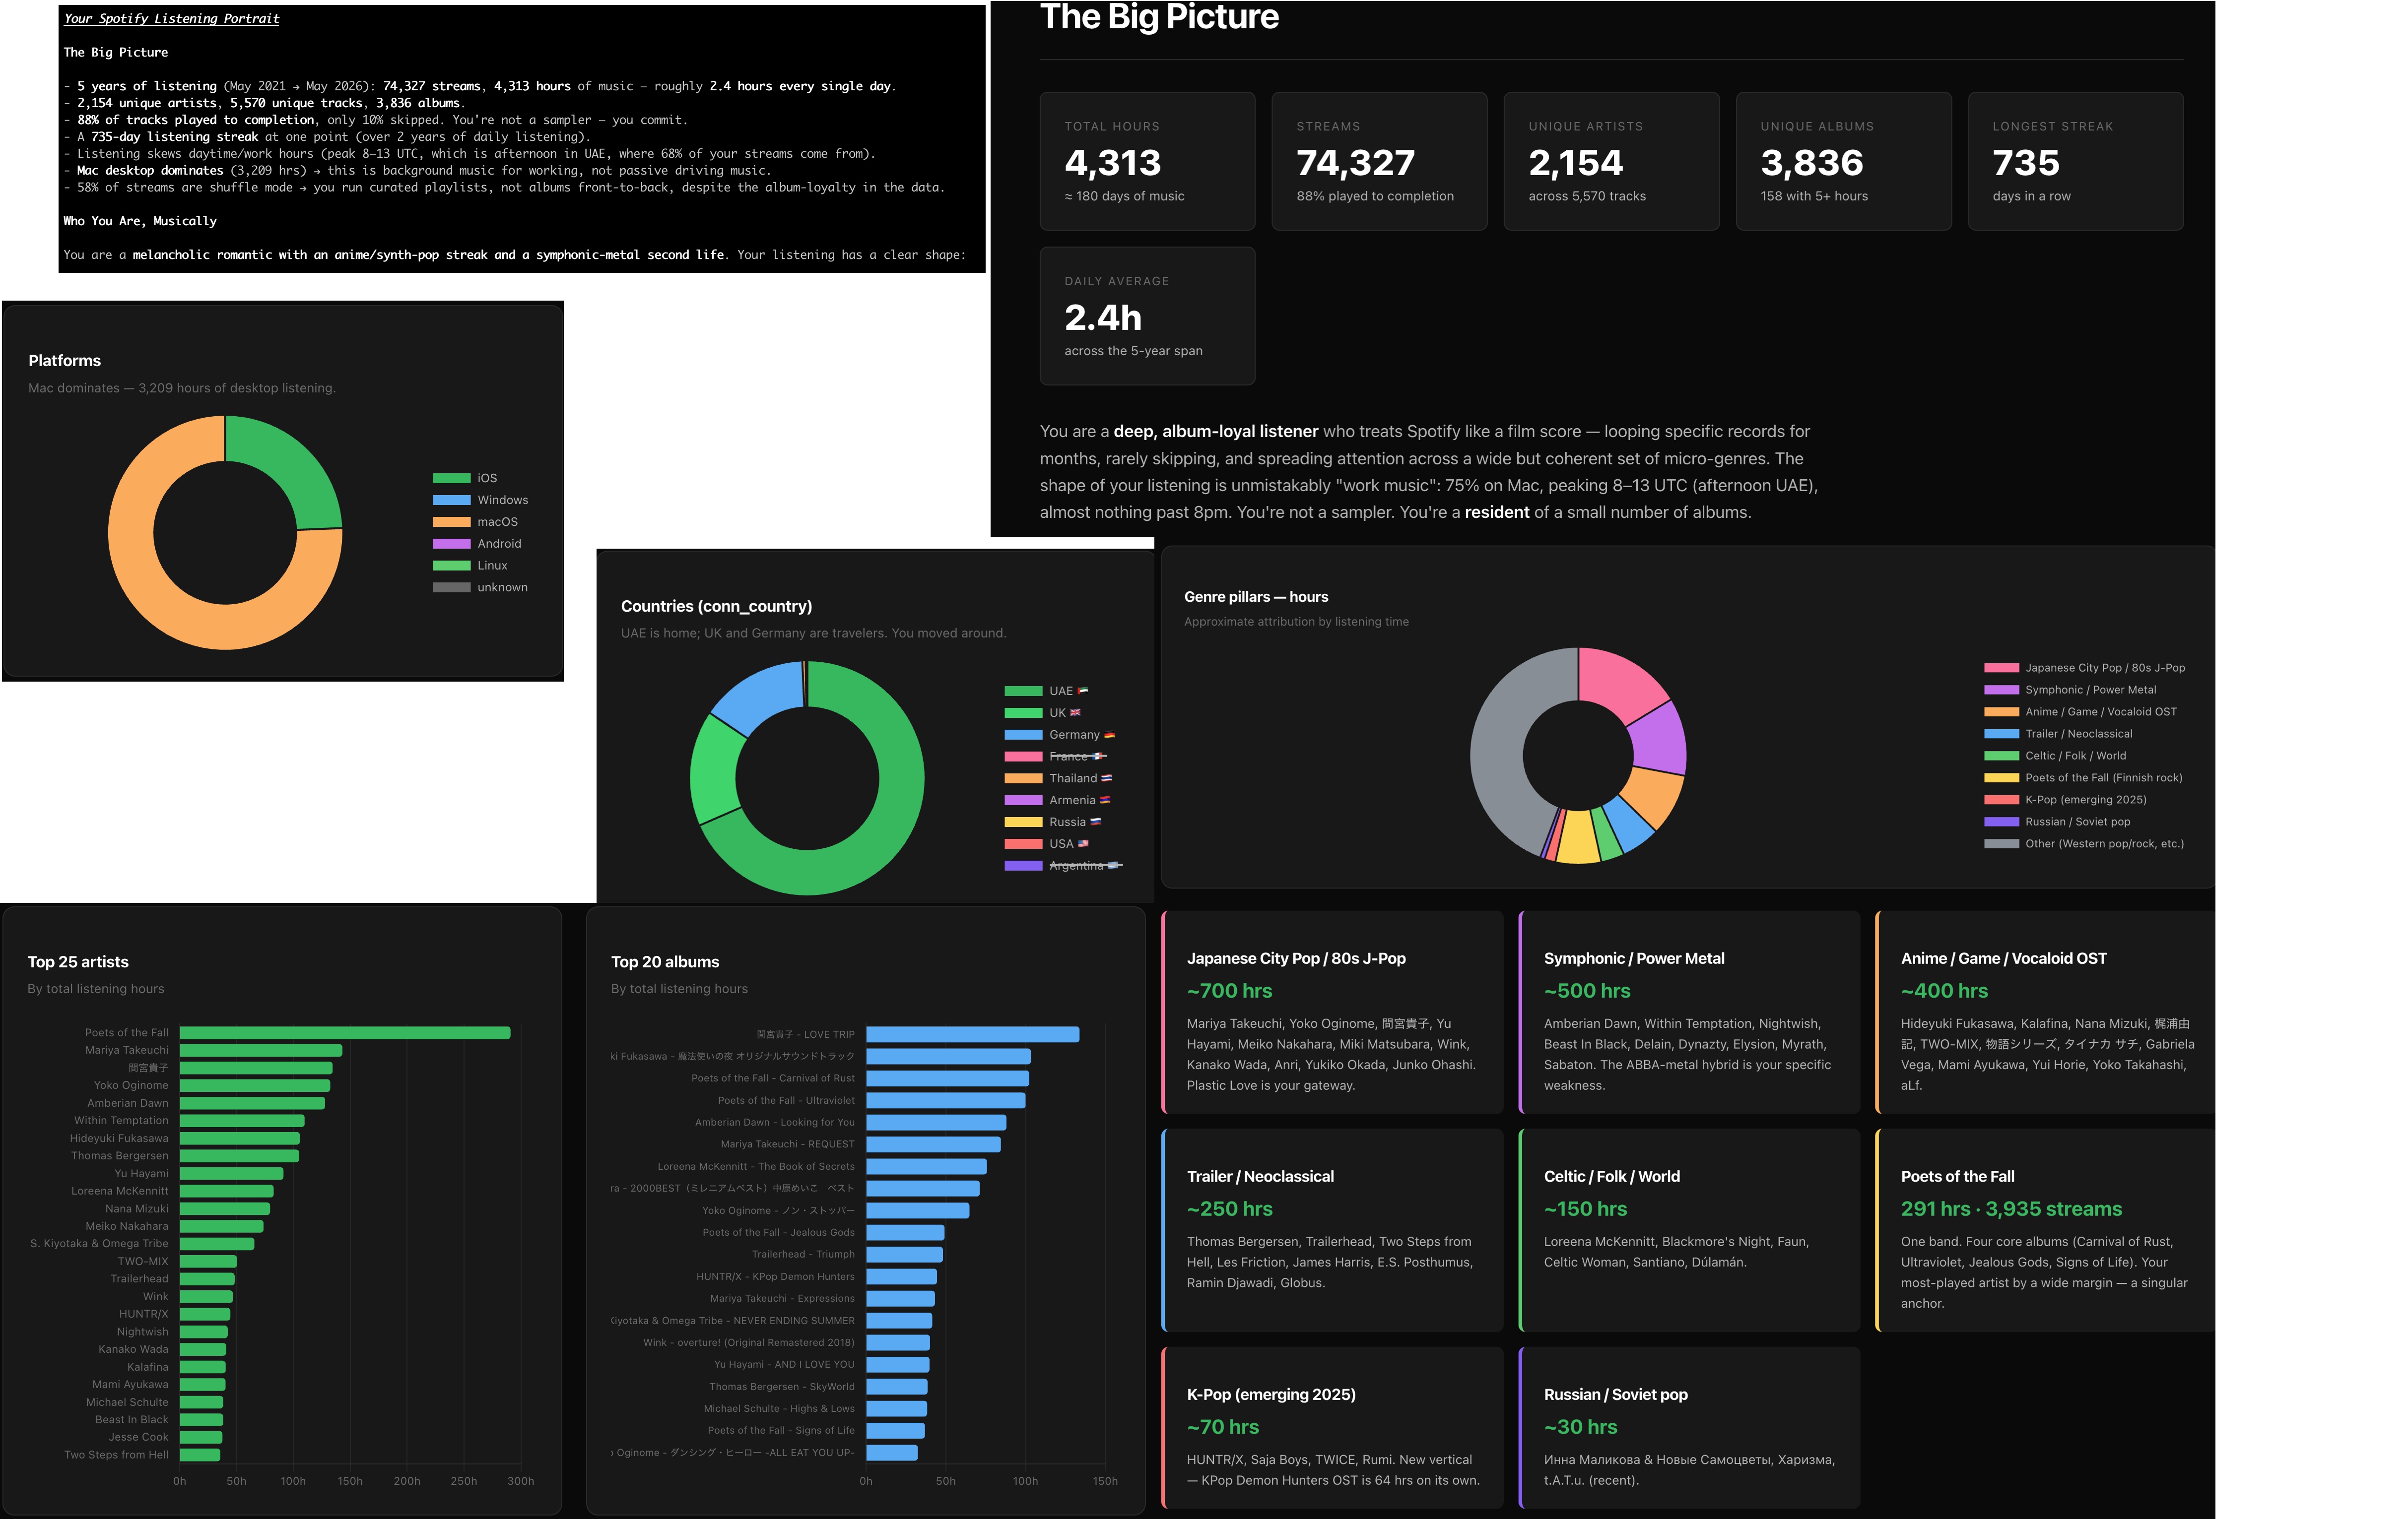Toggle Symphonic / Power Metal legend entry
The image size is (2408, 1519).
tap(2070, 690)
